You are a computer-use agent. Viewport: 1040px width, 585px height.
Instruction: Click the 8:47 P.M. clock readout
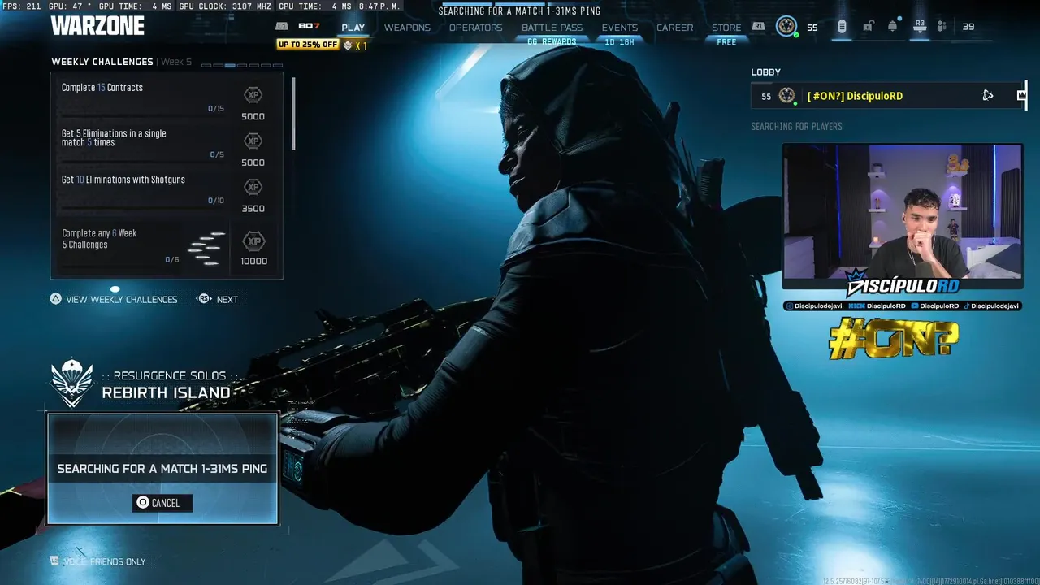pos(379,6)
